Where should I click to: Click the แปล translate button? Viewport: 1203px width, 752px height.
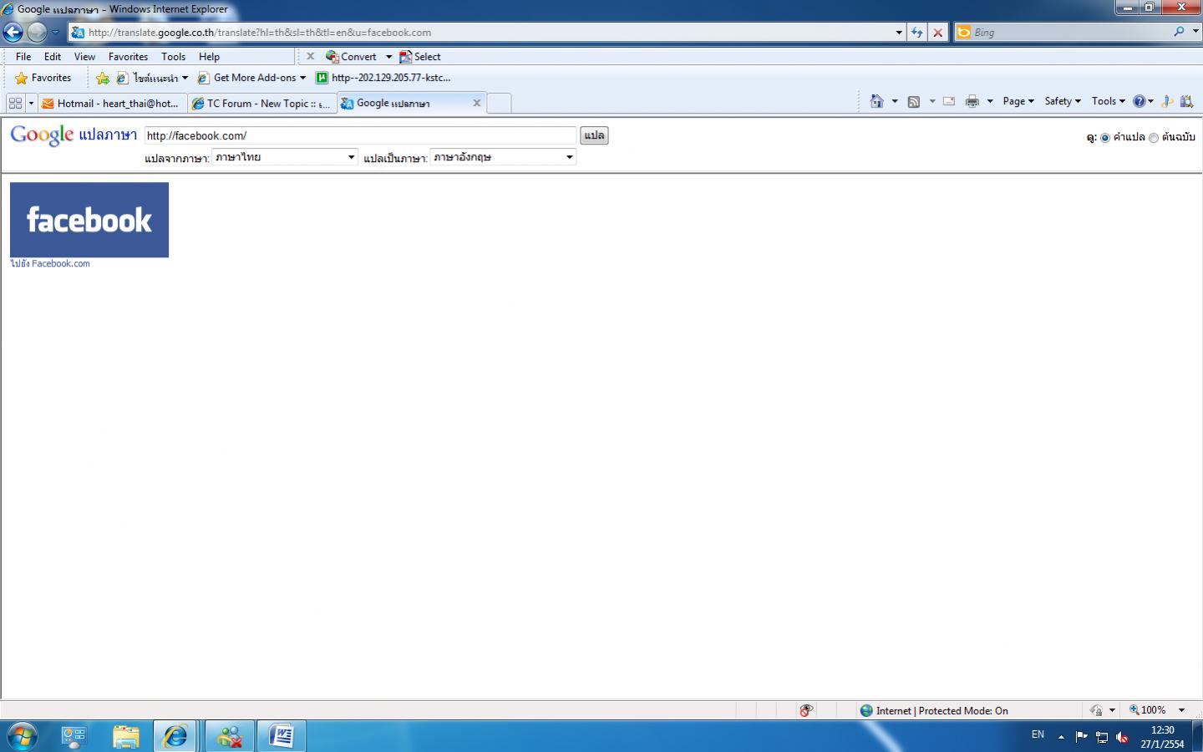pyautogui.click(x=594, y=135)
